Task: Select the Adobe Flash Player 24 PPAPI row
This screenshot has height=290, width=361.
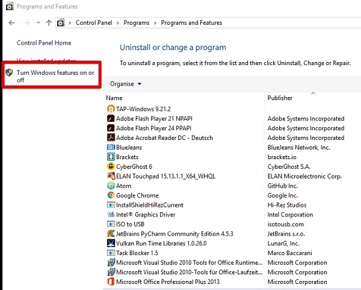Action: pyautogui.click(x=153, y=128)
